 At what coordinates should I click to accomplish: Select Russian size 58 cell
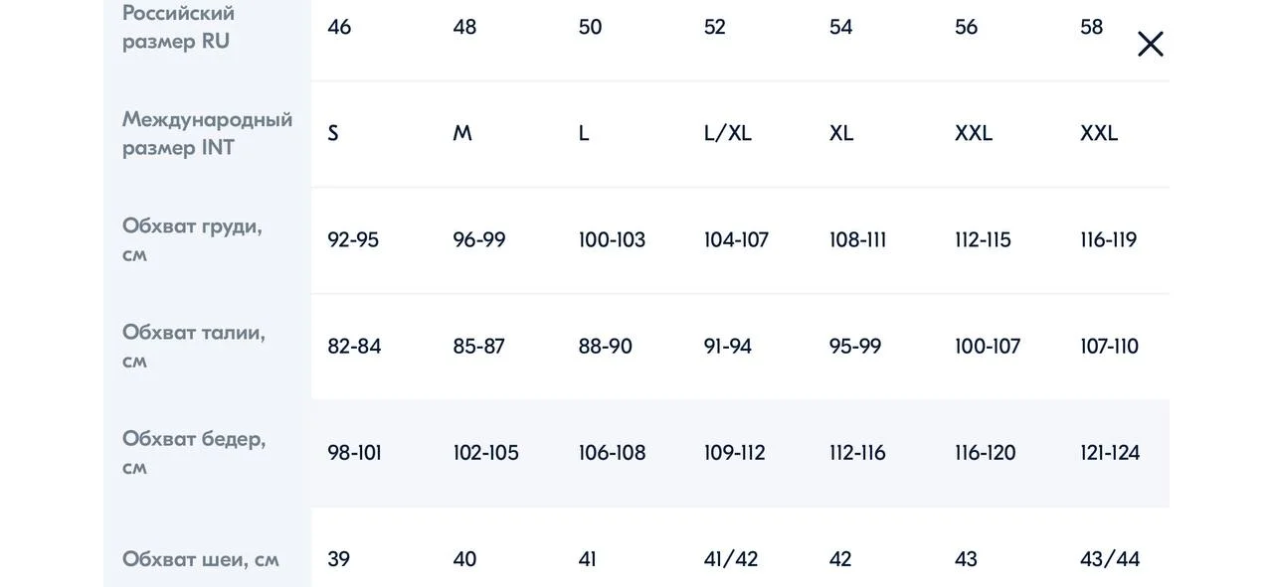click(1092, 27)
